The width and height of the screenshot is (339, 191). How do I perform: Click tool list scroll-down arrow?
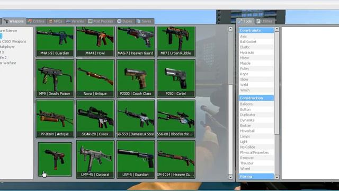click(276, 177)
